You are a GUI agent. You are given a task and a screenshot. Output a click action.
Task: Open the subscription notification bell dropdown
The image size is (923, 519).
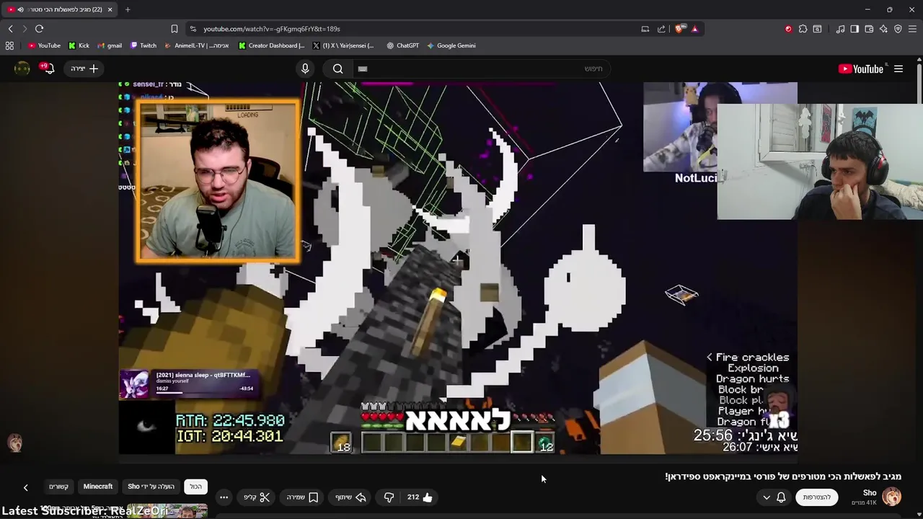[774, 497]
